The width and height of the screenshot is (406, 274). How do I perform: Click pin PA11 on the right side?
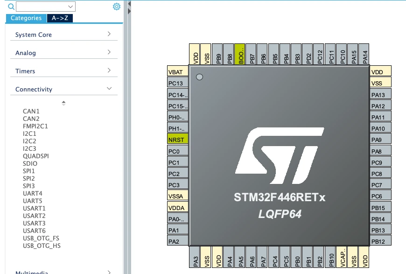coord(381,117)
